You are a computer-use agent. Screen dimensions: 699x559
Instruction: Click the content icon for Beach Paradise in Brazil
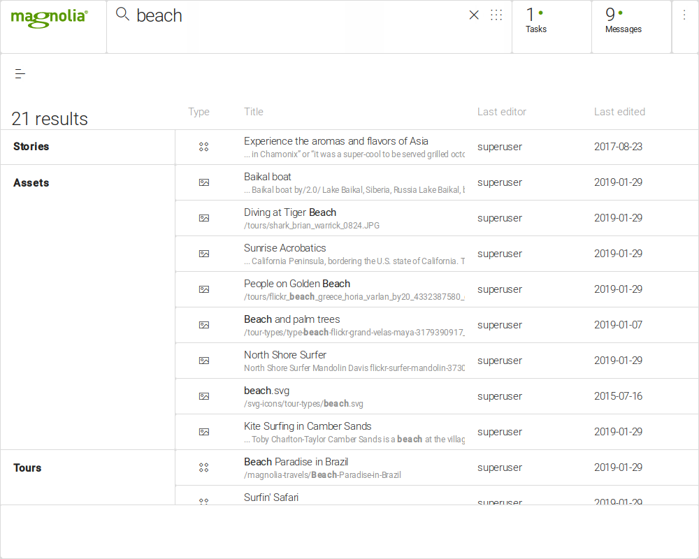click(204, 467)
